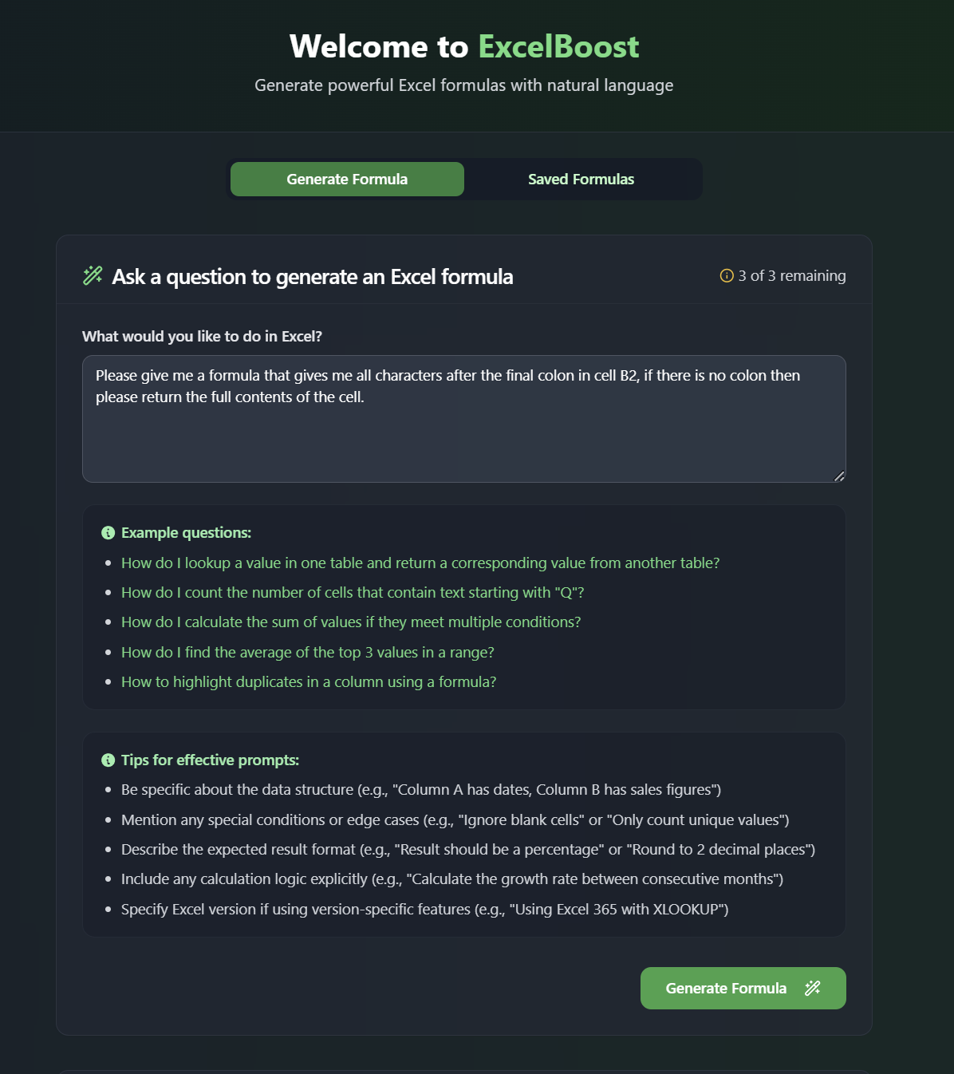Choose the lookup value example question
The width and height of the screenshot is (954, 1074).
point(420,563)
